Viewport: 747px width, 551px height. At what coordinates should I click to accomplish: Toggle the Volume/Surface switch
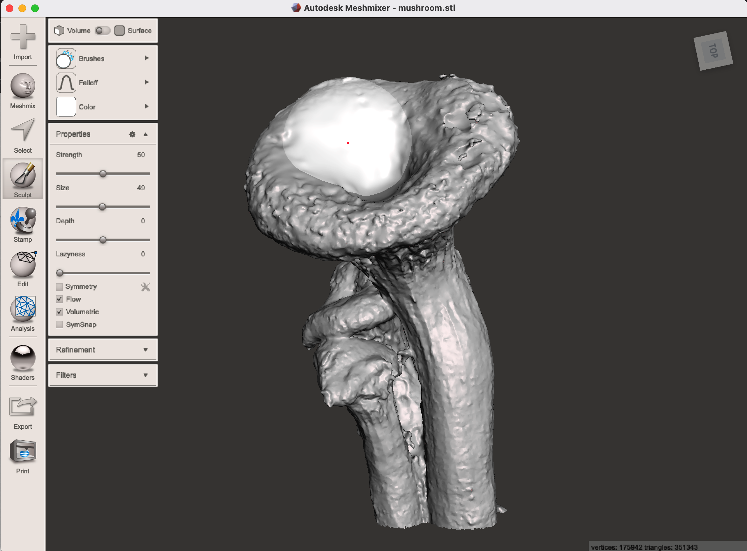click(102, 30)
